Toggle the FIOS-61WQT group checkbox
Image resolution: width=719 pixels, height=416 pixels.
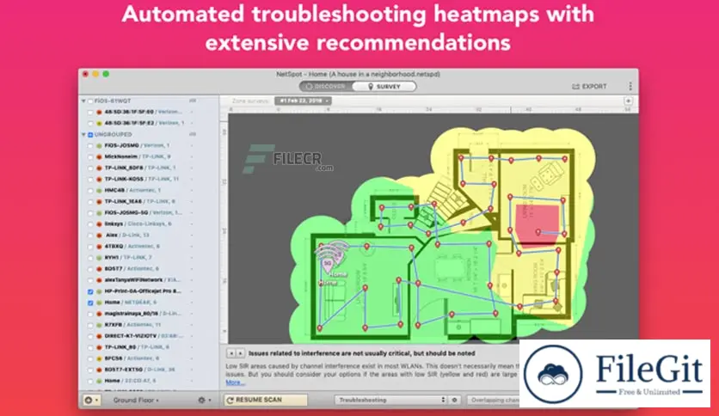[x=90, y=101]
